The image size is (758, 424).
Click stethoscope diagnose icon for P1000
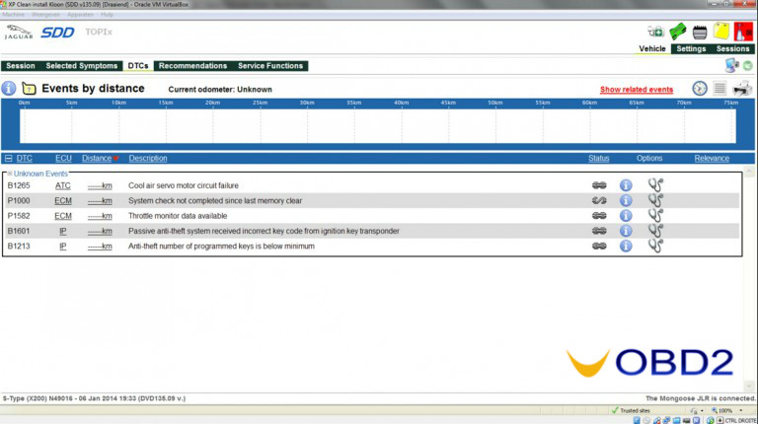[x=655, y=200]
